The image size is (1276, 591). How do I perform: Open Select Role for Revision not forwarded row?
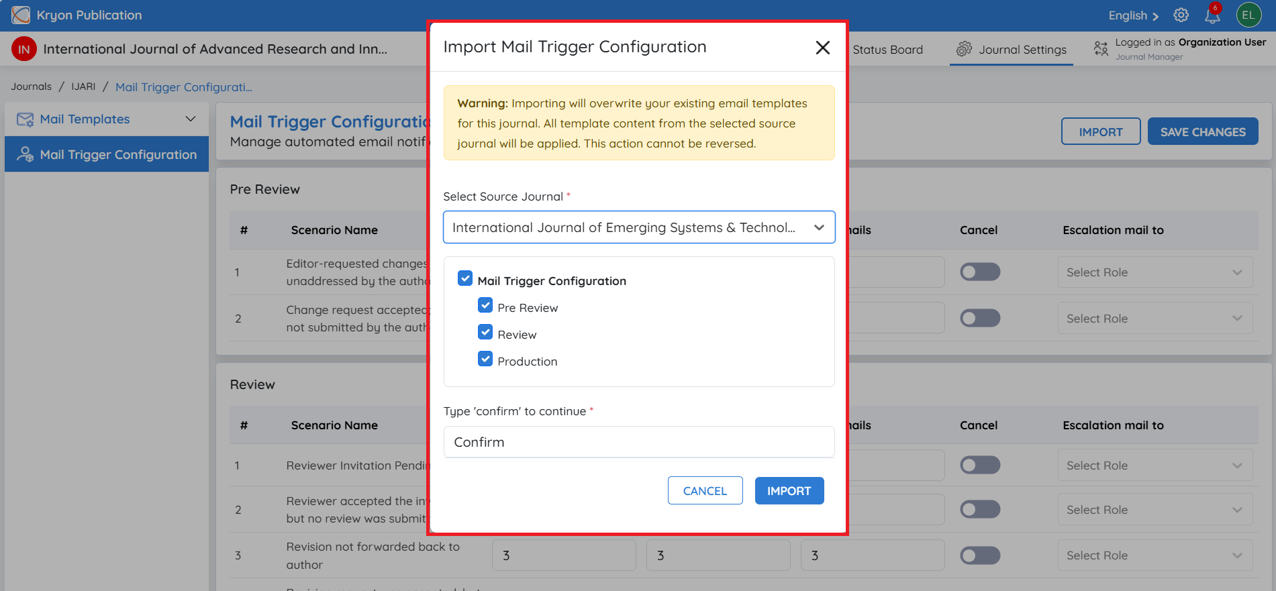tap(1155, 555)
